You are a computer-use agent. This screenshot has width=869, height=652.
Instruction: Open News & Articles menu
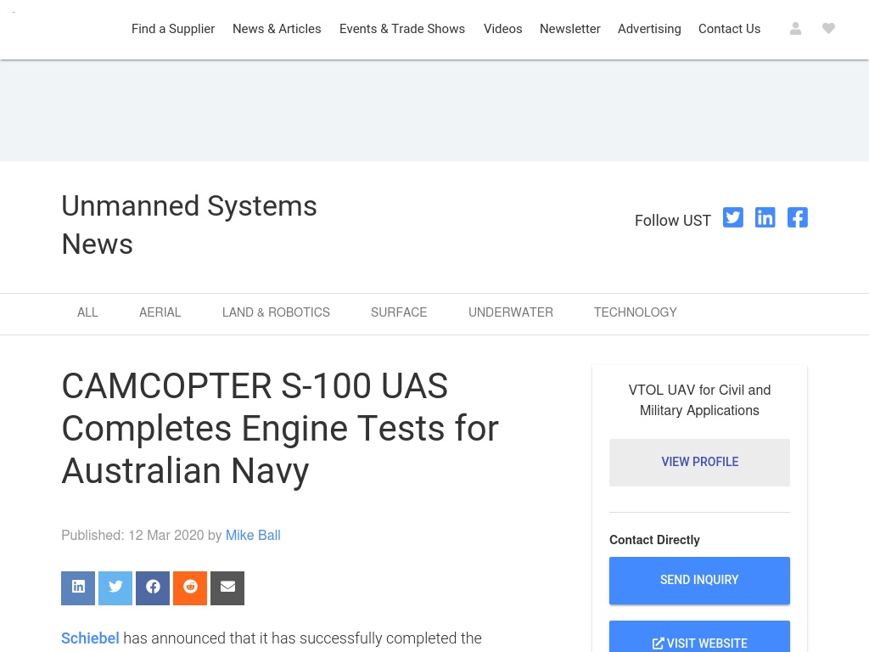pyautogui.click(x=277, y=29)
